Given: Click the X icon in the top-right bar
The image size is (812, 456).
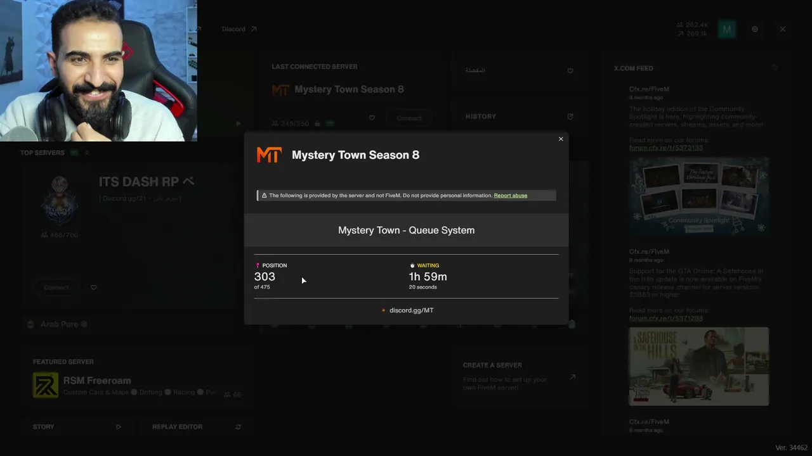Looking at the screenshot, I should coord(783,29).
